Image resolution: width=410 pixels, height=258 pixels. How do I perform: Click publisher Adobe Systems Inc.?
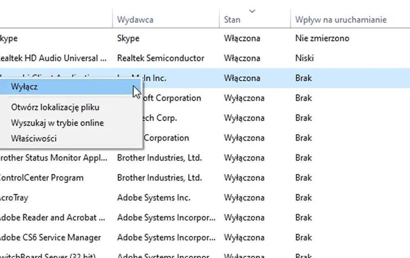pos(154,198)
